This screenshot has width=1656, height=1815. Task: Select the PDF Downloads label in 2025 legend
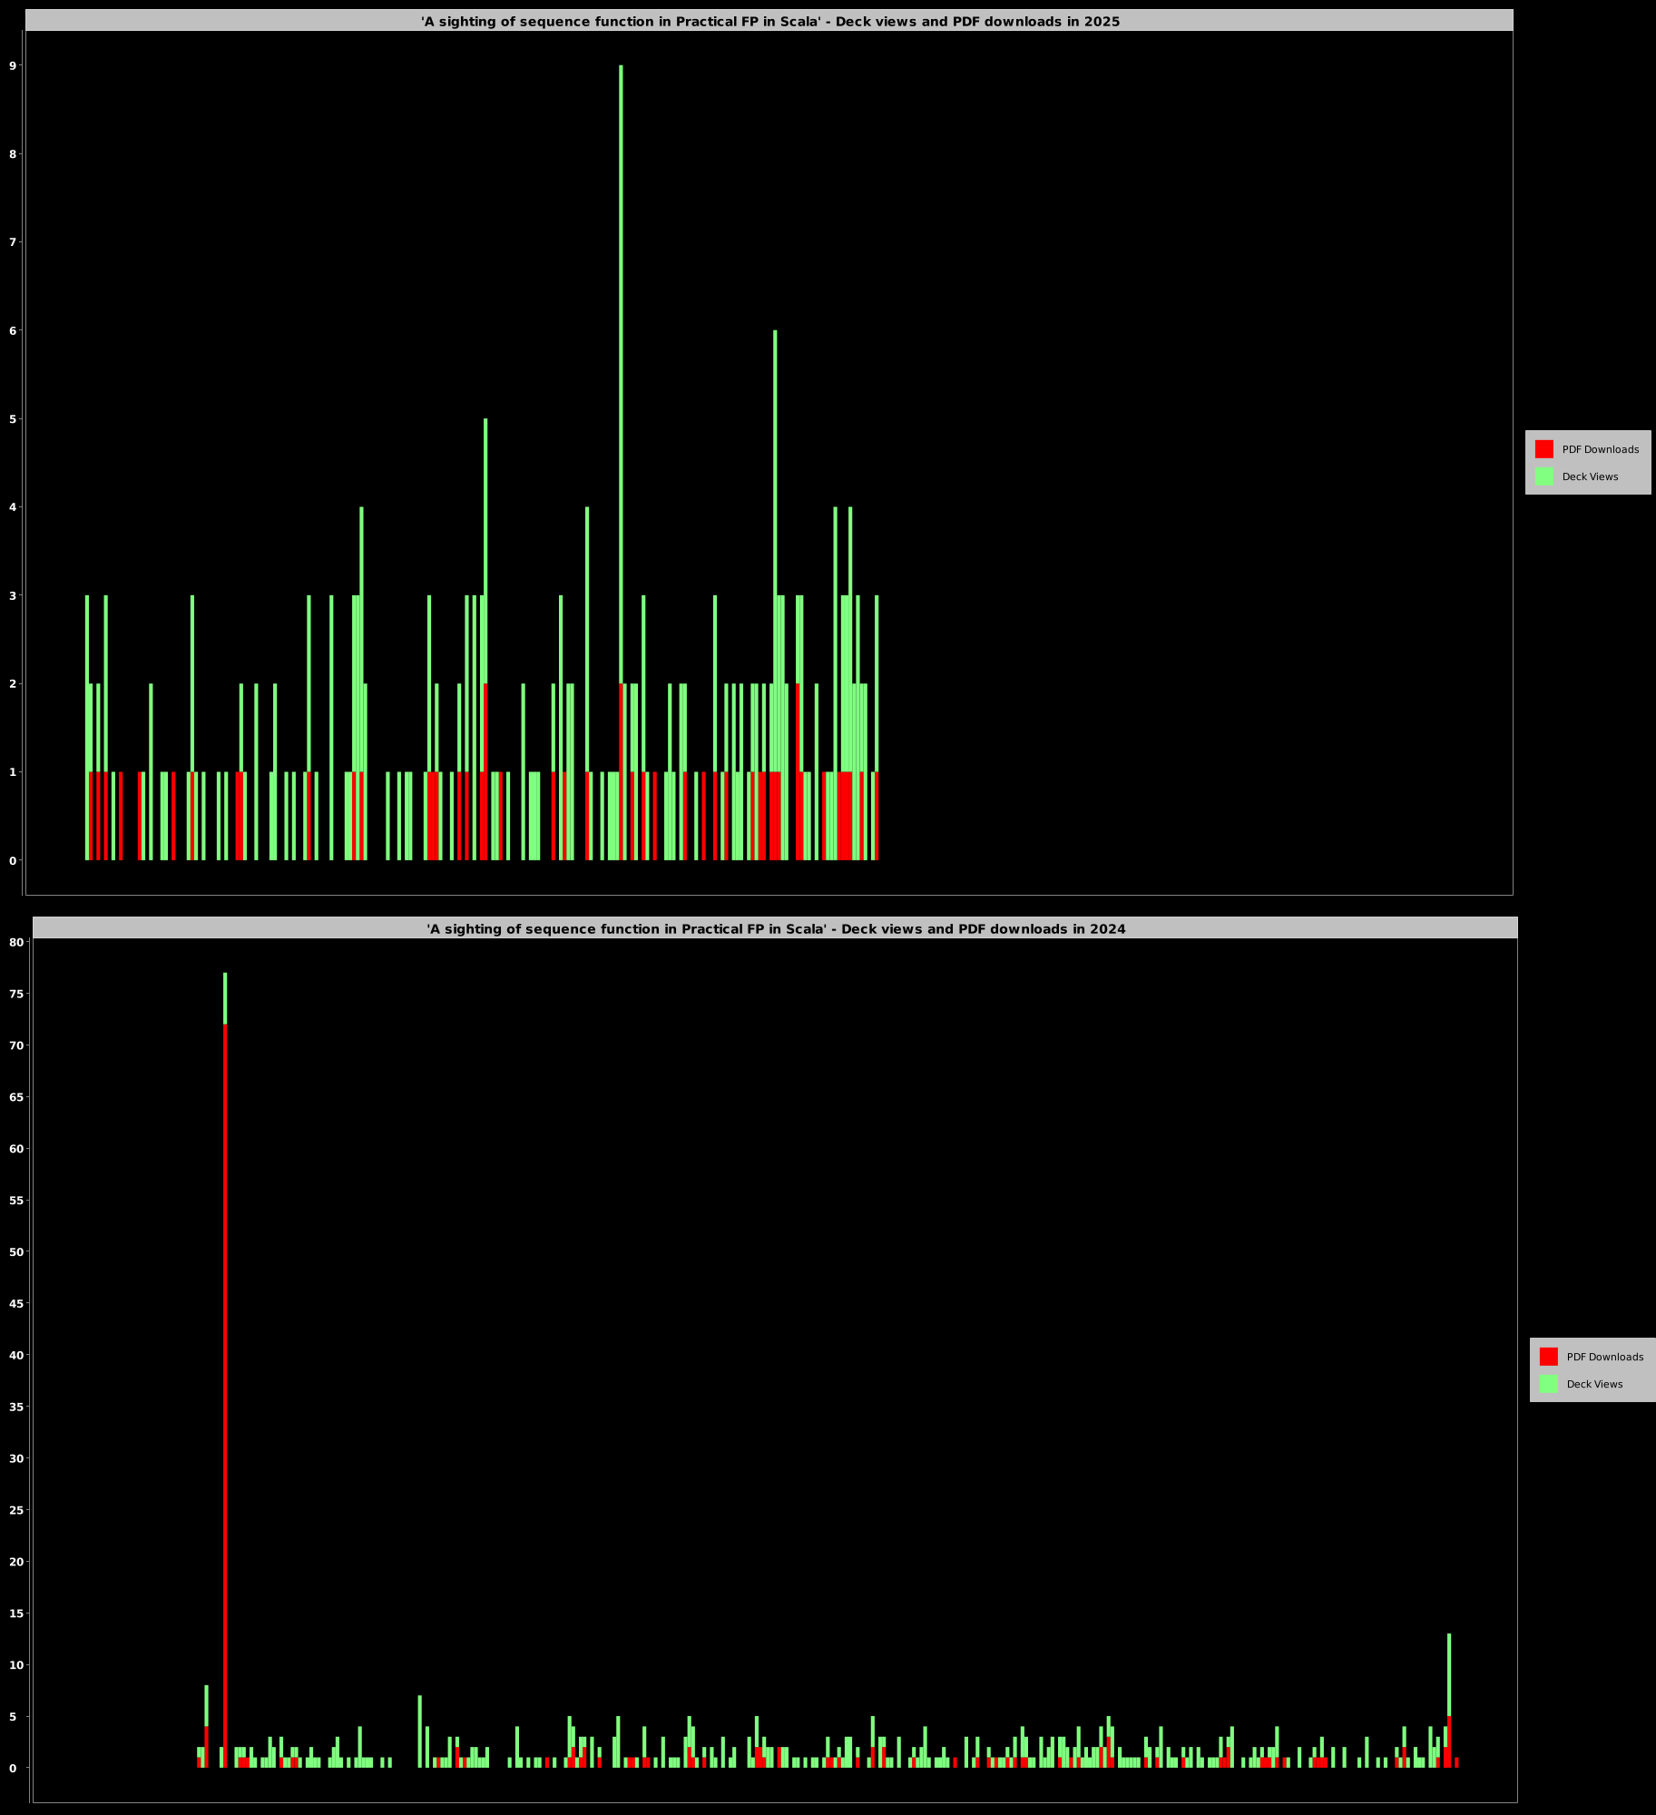tap(1600, 449)
